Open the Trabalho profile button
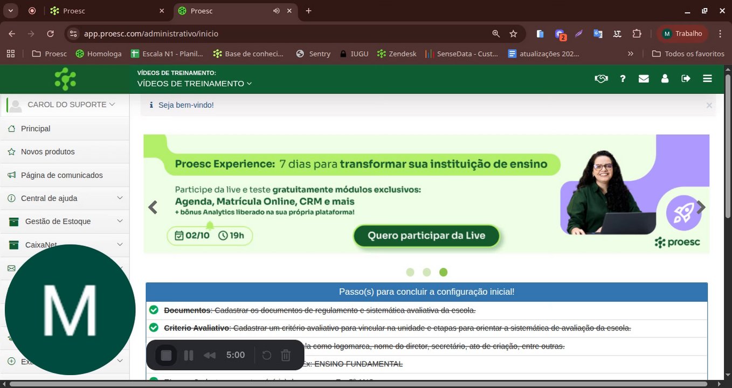 [x=682, y=33]
